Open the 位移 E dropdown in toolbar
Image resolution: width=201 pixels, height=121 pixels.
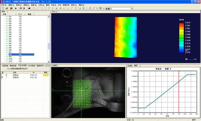click(x=132, y=9)
